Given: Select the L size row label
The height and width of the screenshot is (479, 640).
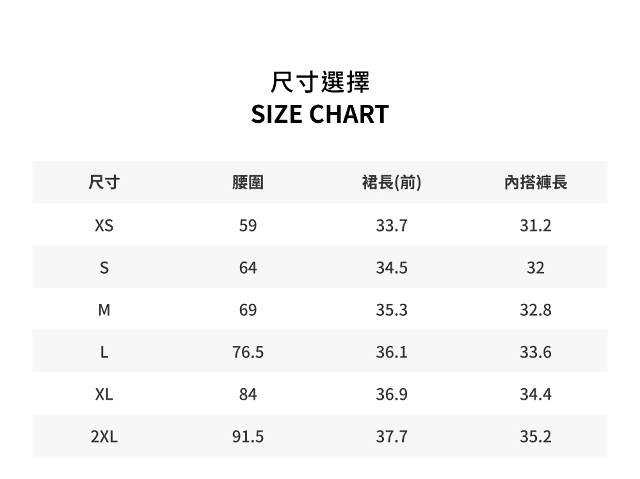Looking at the screenshot, I should click(x=104, y=352).
